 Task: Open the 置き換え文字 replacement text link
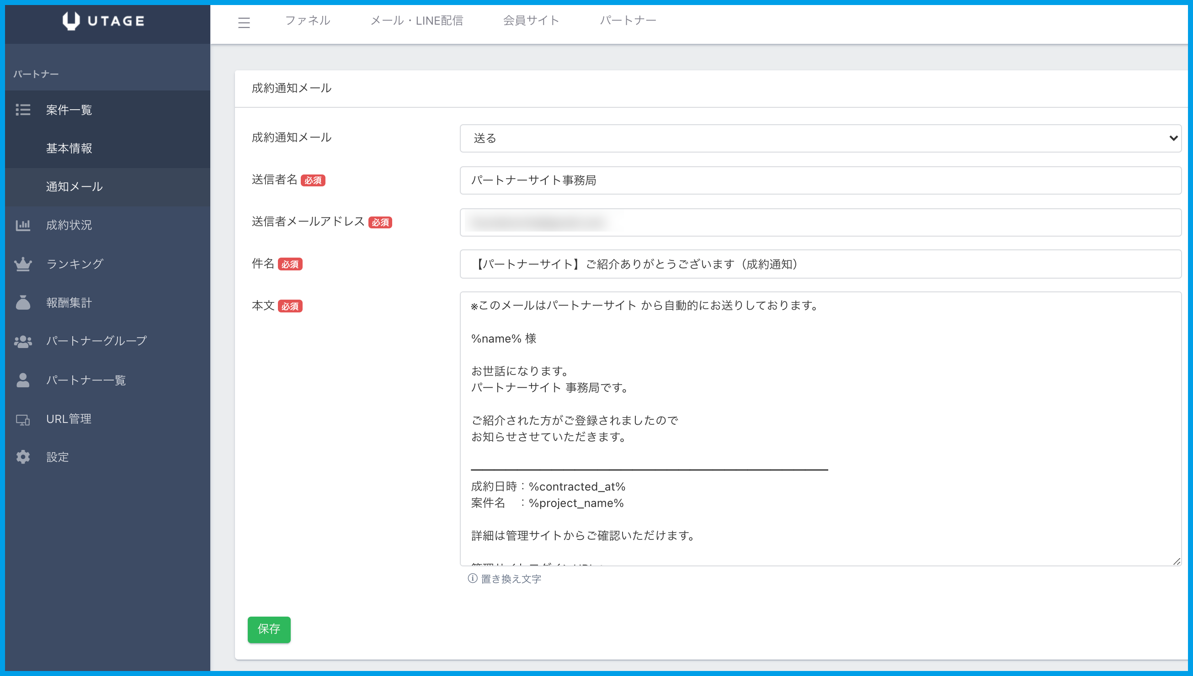511,579
